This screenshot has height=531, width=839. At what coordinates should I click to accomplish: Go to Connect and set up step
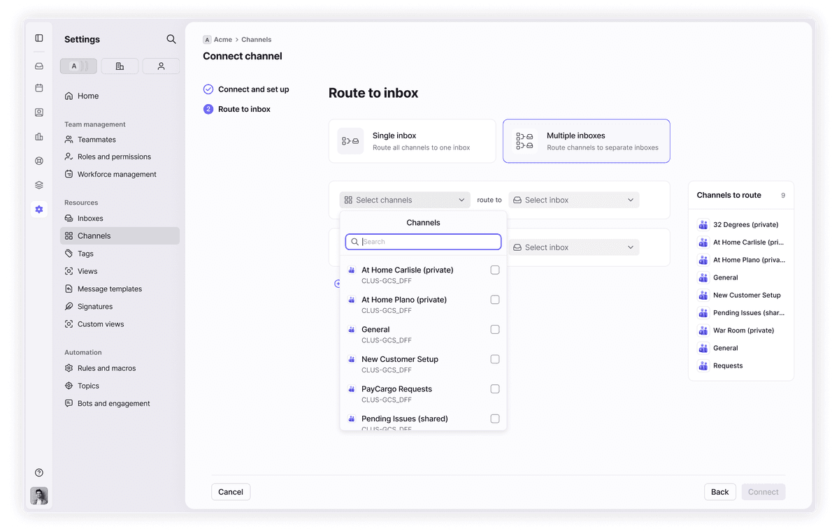click(246, 89)
